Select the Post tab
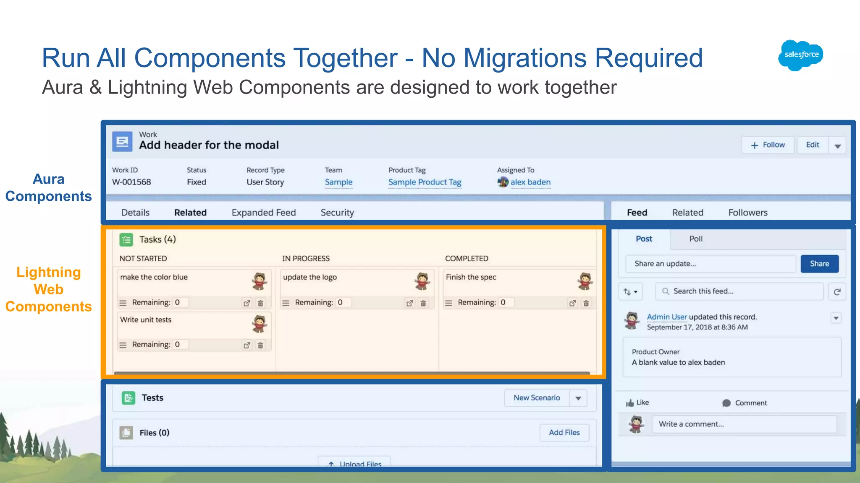860x483 pixels. click(644, 239)
